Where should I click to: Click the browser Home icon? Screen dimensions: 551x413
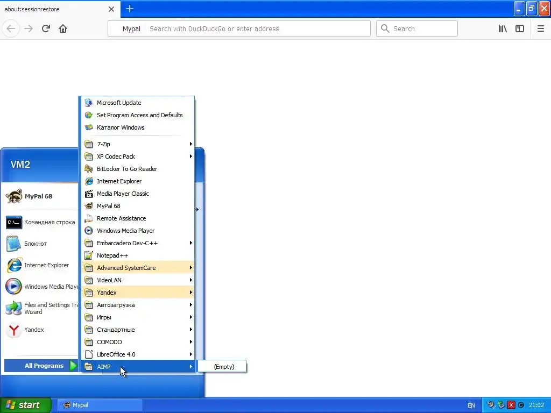click(x=63, y=29)
